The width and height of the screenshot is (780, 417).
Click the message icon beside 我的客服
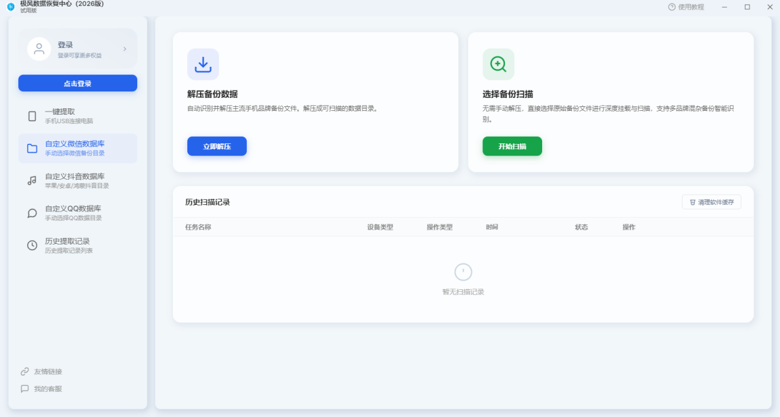25,389
